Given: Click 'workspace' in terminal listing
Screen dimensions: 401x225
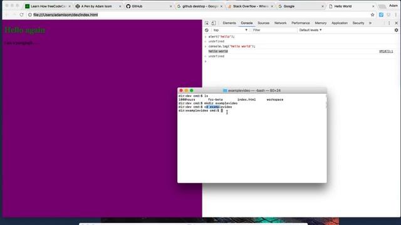Looking at the screenshot, I should [275, 99].
